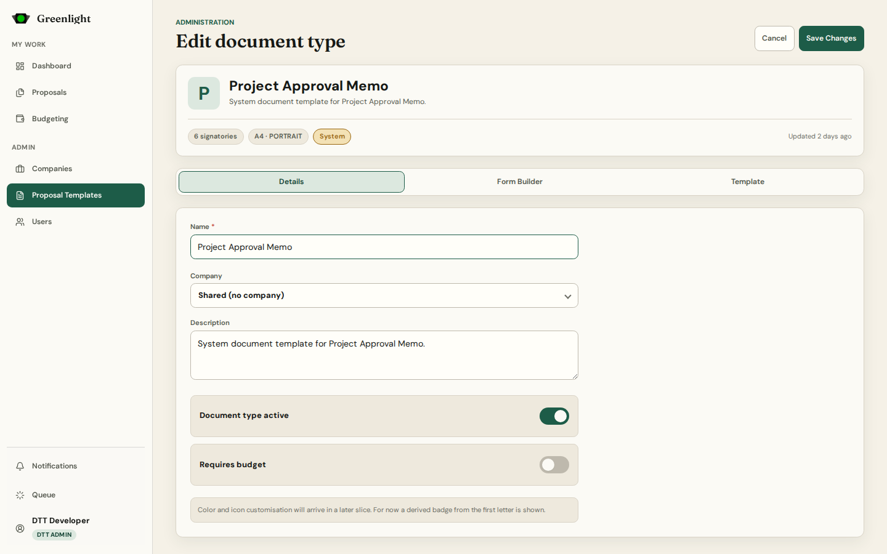Click the Companies briefcase icon
The width and height of the screenshot is (887, 554).
(20, 169)
